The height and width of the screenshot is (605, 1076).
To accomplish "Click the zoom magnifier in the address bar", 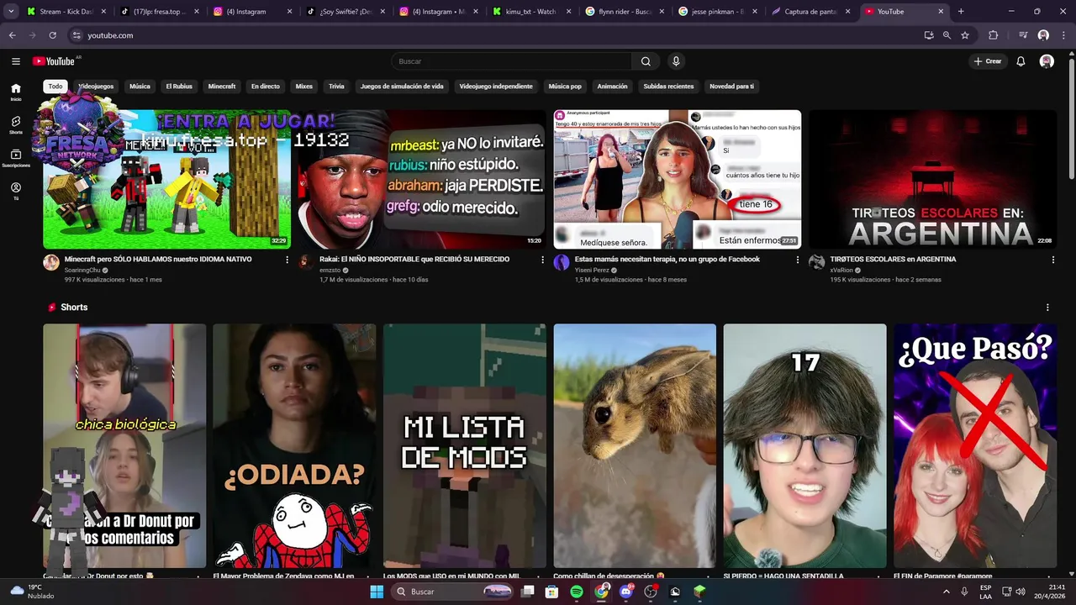I will (947, 35).
